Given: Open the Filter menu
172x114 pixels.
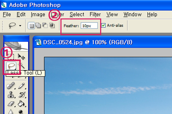Looking at the screenshot, I should 95,14.
